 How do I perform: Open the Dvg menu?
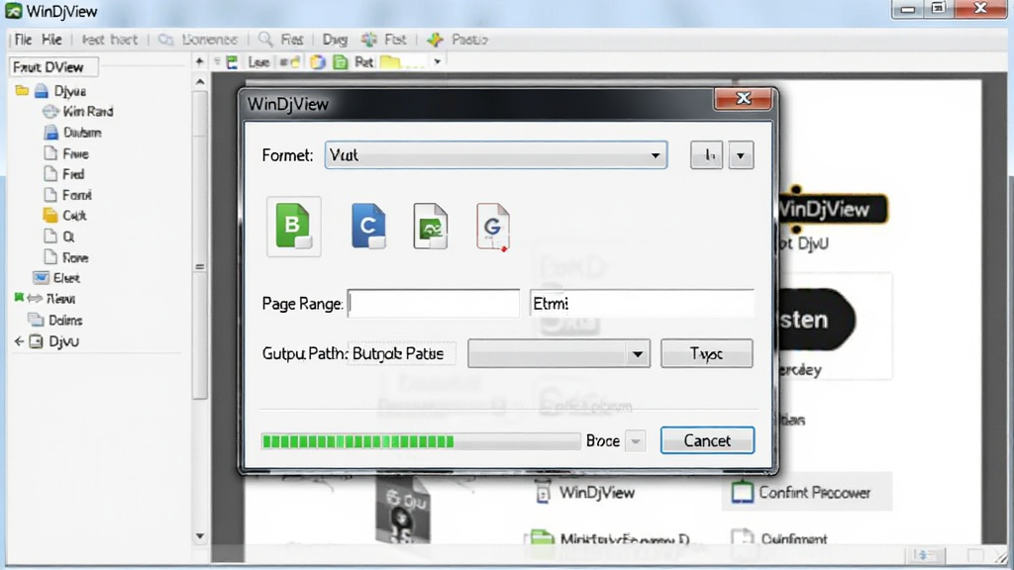coord(335,40)
